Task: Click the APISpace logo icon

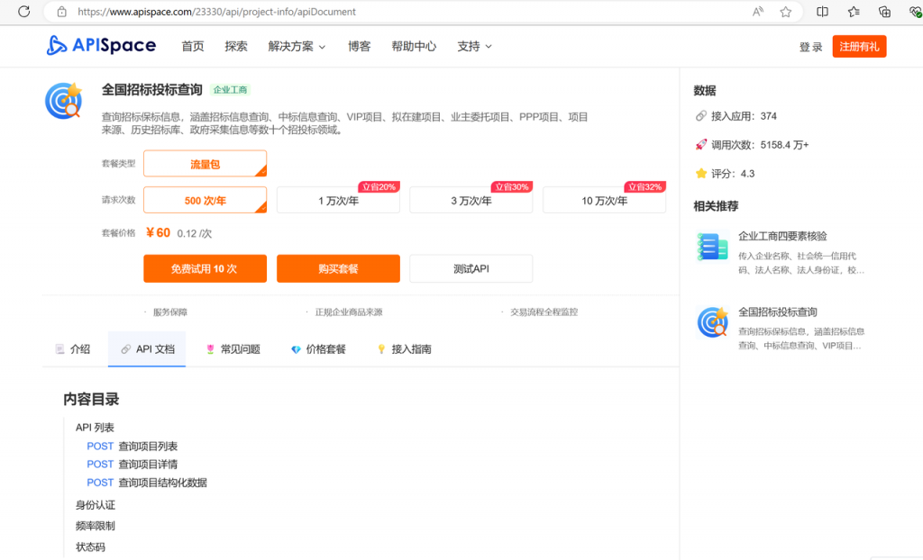Action: 56,45
